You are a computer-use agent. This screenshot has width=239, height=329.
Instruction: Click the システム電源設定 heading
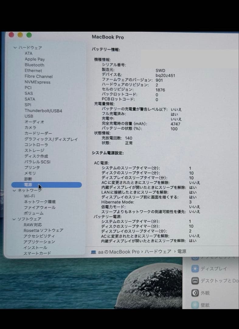coord(108,153)
